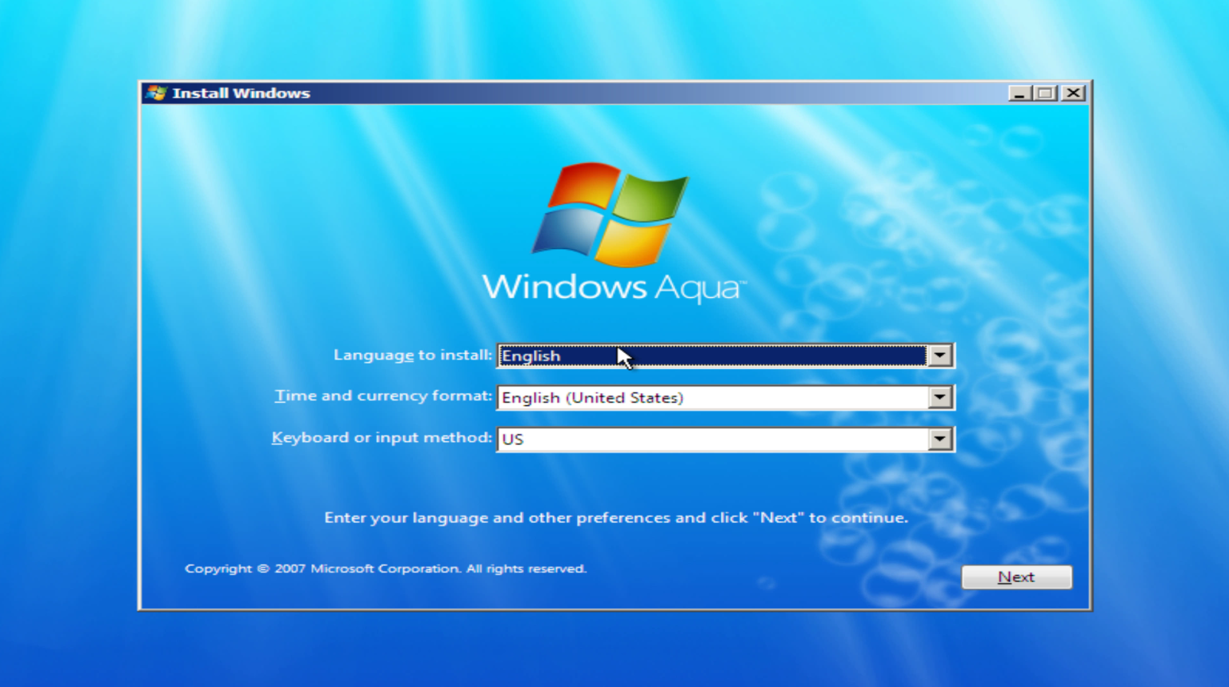1229x687 pixels.
Task: Maximize the Install Windows window
Action: tap(1046, 93)
